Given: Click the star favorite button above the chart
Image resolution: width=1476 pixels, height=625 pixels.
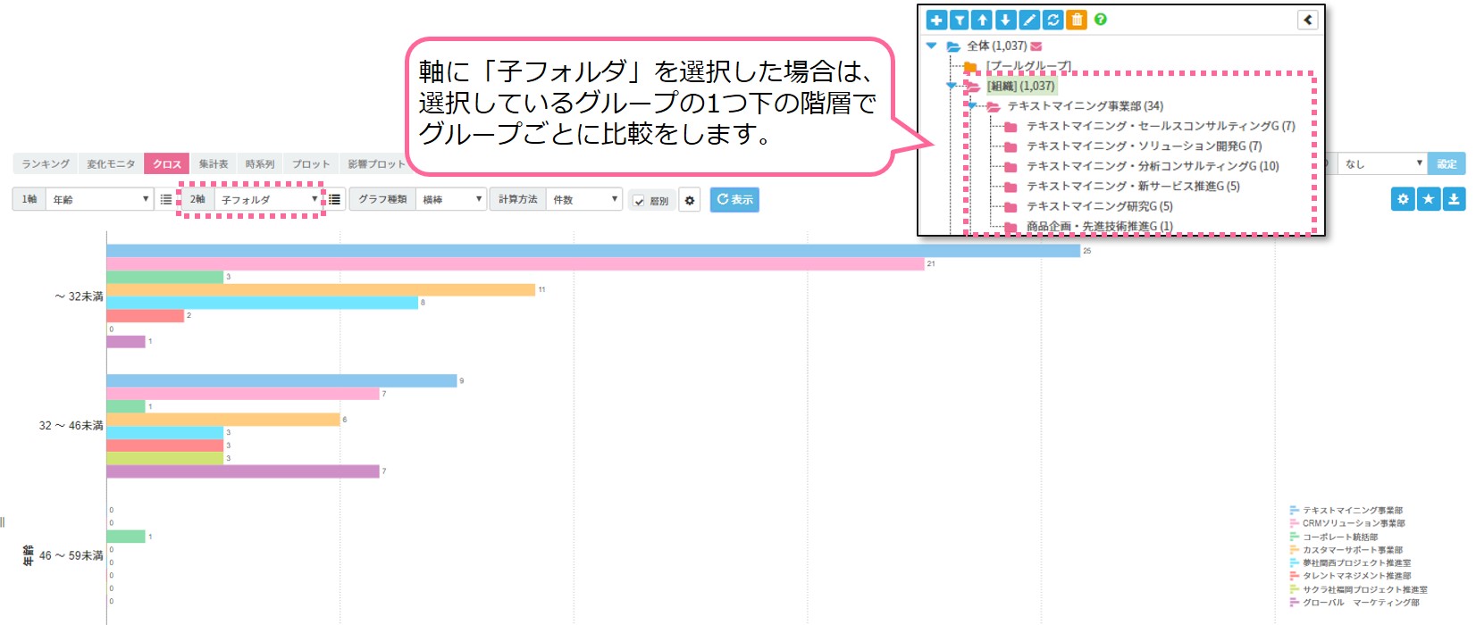Looking at the screenshot, I should pyautogui.click(x=1429, y=199).
